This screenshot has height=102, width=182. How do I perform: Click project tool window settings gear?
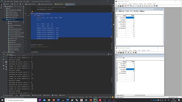(x=20, y=4)
